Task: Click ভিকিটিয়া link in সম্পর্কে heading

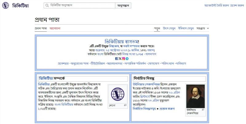Action: (46, 78)
